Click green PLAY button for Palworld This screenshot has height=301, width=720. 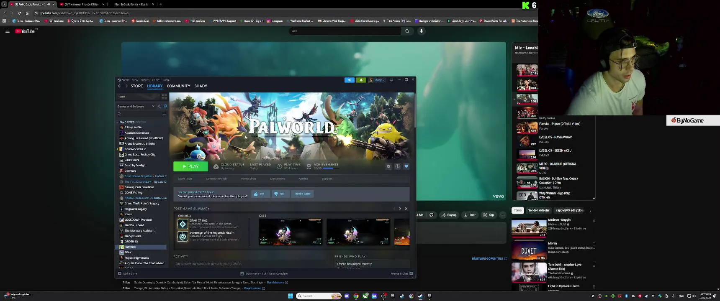(190, 166)
